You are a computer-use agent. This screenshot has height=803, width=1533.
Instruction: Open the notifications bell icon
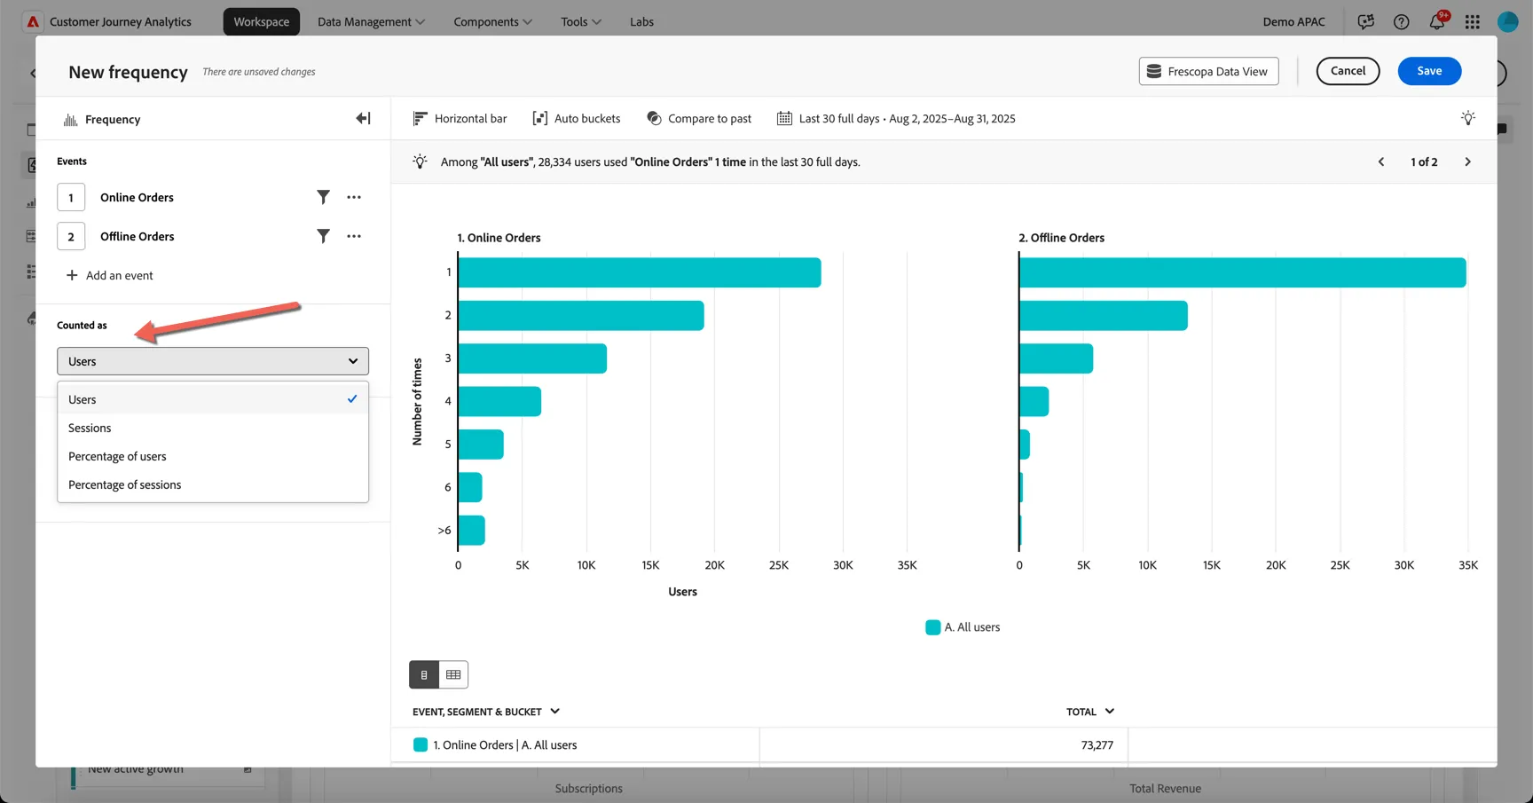pos(1437,21)
